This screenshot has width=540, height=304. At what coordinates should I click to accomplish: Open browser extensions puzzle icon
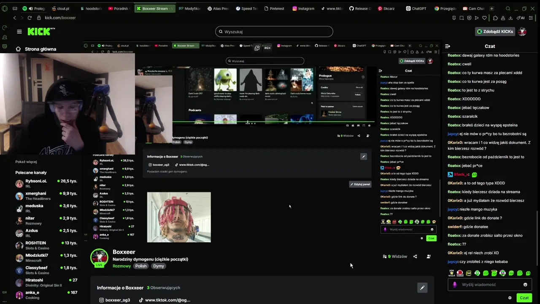coord(495,18)
